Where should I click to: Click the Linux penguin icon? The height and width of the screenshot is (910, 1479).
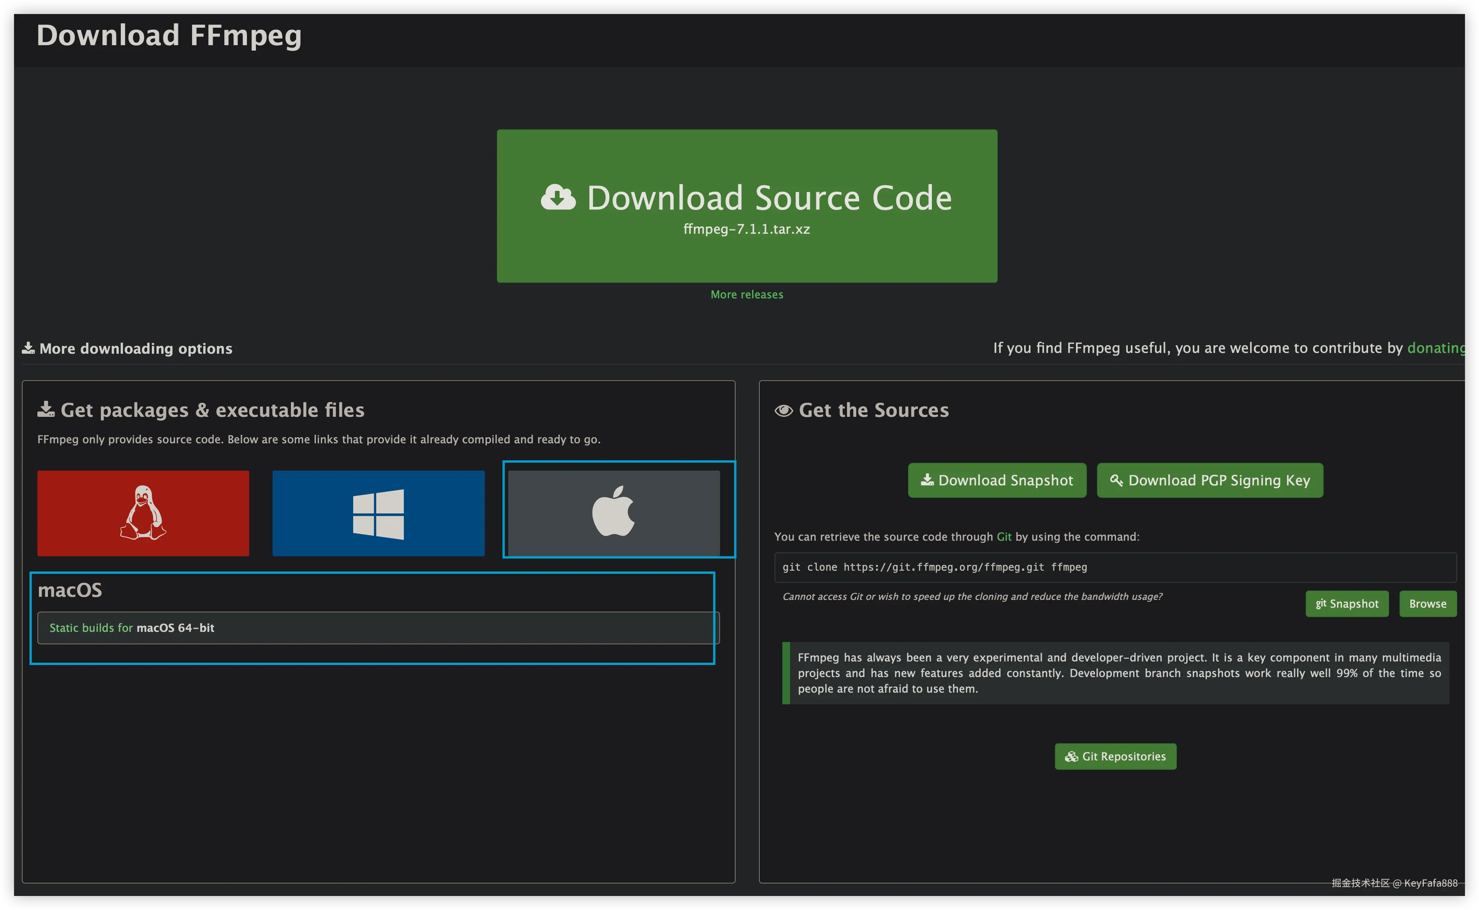coord(143,513)
